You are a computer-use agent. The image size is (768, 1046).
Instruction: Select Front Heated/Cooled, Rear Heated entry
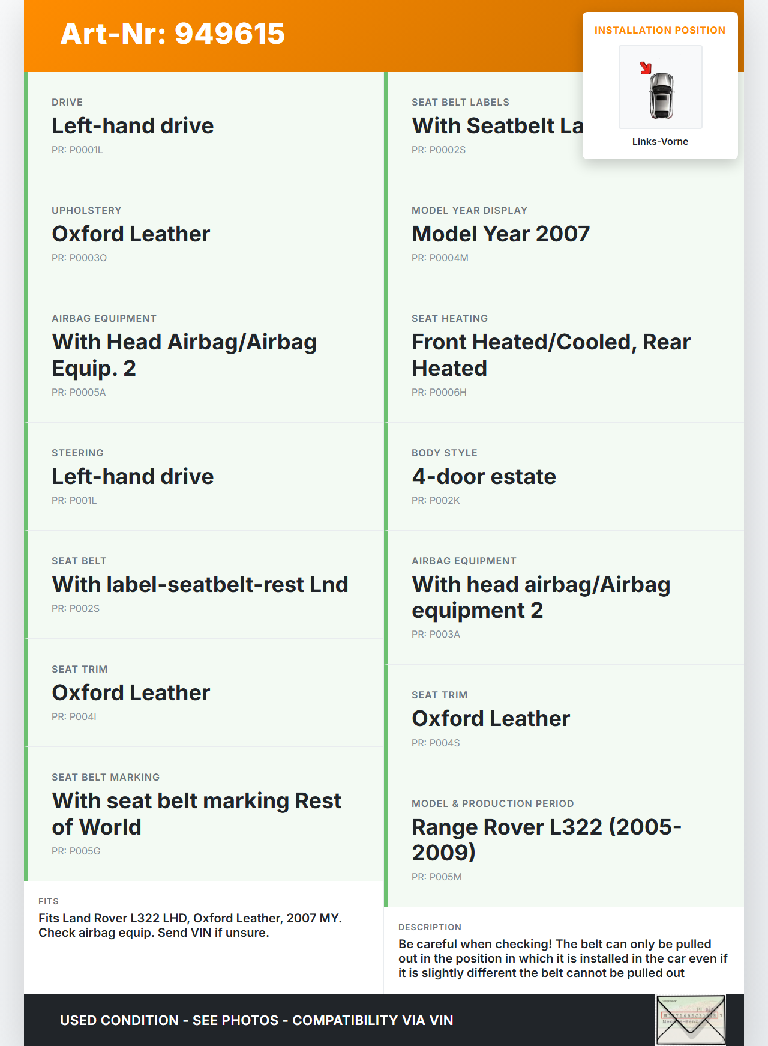(550, 355)
